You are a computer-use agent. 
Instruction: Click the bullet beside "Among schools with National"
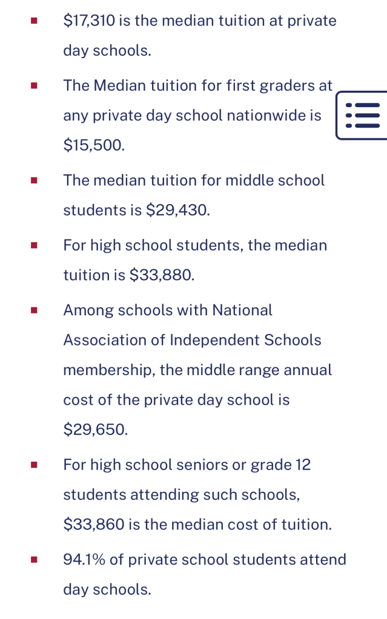35,310
